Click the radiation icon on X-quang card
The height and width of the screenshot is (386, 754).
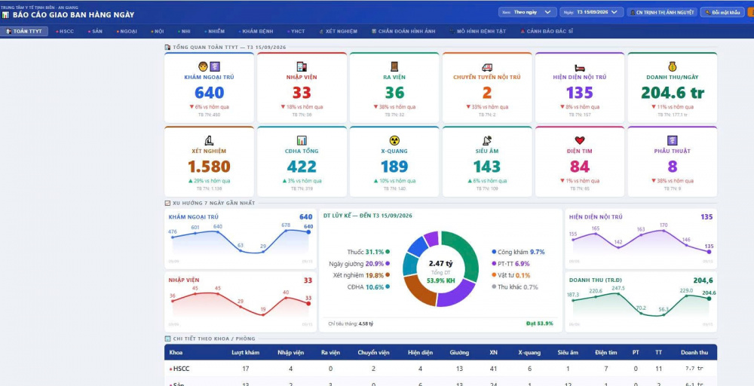[x=394, y=140]
